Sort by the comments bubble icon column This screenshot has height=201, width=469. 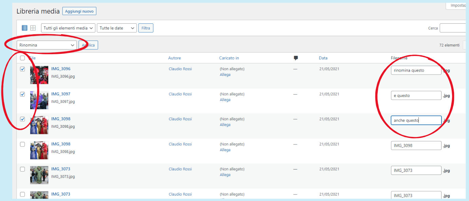(296, 58)
